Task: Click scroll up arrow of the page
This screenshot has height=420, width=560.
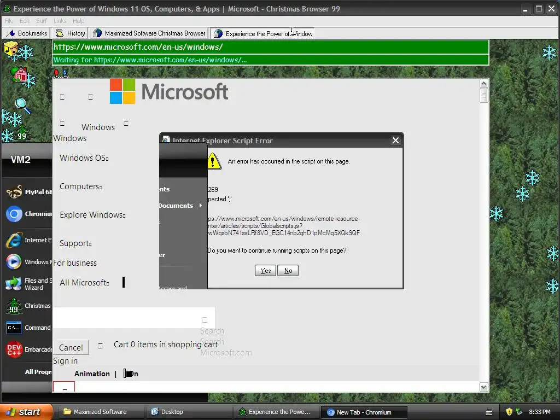Action: (x=483, y=84)
